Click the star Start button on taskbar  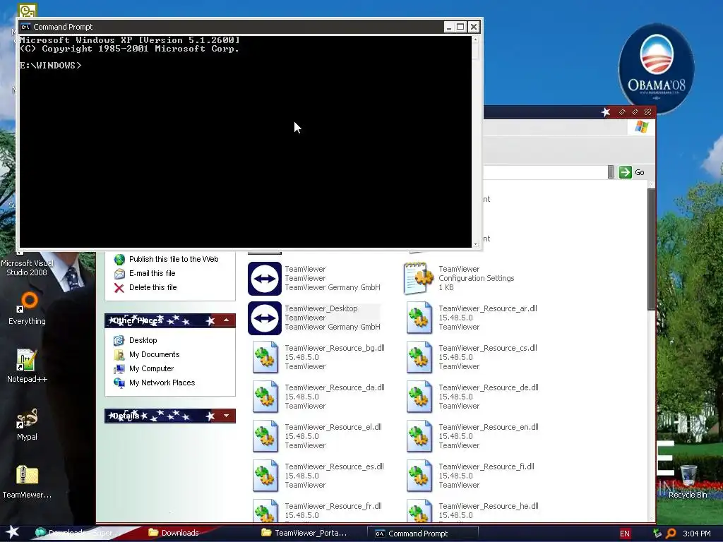coord(13,533)
